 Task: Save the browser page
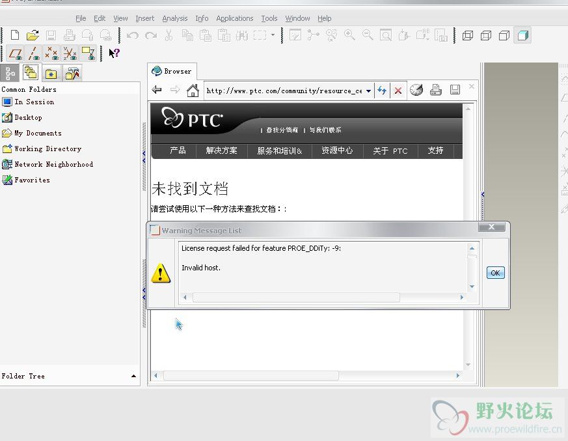coord(455,90)
